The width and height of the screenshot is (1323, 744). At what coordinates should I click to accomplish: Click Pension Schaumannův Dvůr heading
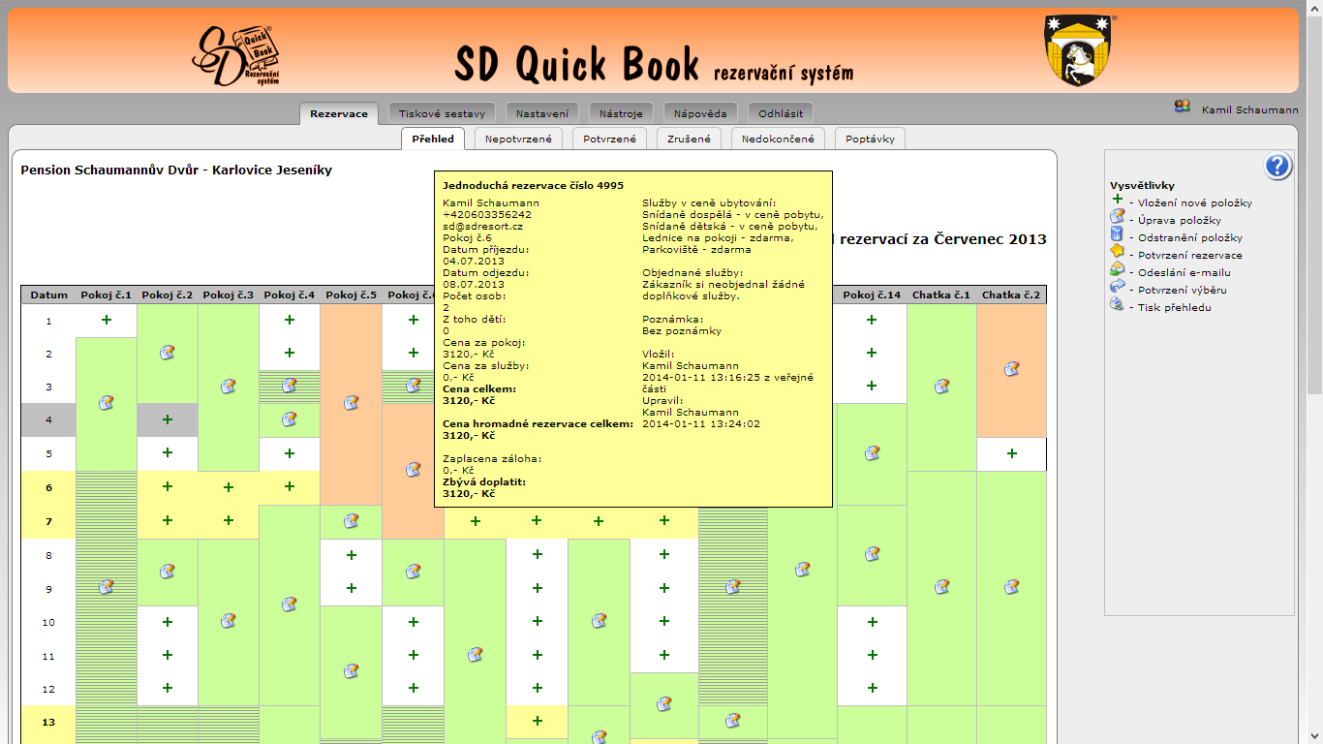point(176,170)
